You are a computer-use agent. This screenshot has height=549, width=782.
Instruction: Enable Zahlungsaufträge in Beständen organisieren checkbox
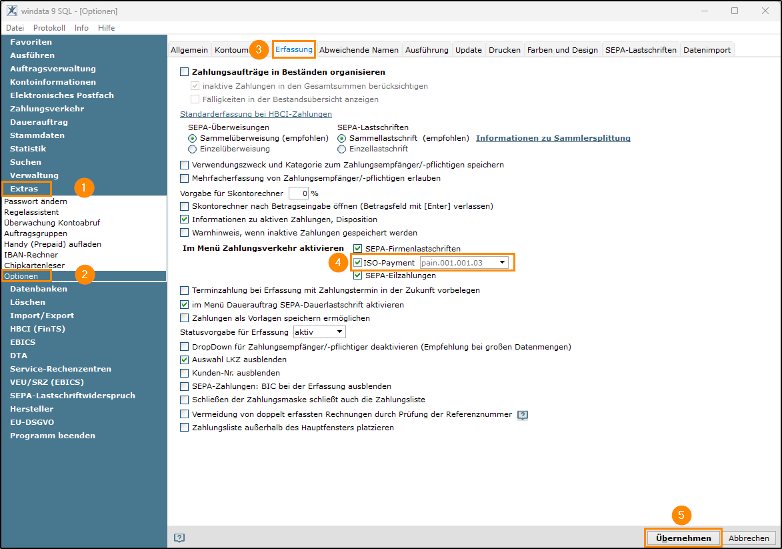(185, 72)
